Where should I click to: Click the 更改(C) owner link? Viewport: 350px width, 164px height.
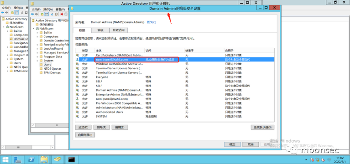click(x=151, y=22)
